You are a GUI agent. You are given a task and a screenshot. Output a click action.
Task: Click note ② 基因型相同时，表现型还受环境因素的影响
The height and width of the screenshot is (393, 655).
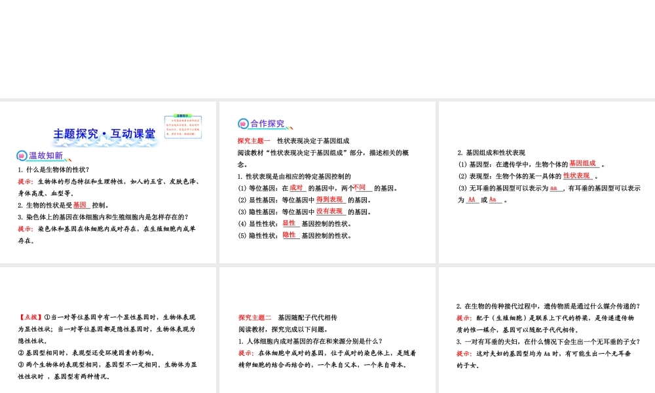pyautogui.click(x=86, y=352)
